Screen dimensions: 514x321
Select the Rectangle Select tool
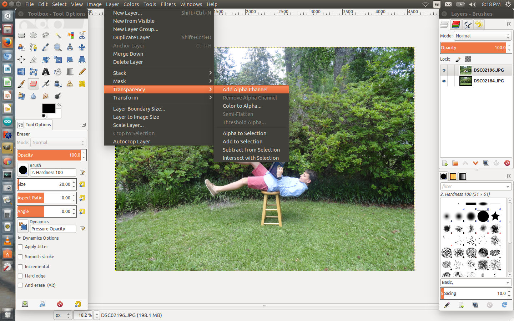[x=21, y=35]
